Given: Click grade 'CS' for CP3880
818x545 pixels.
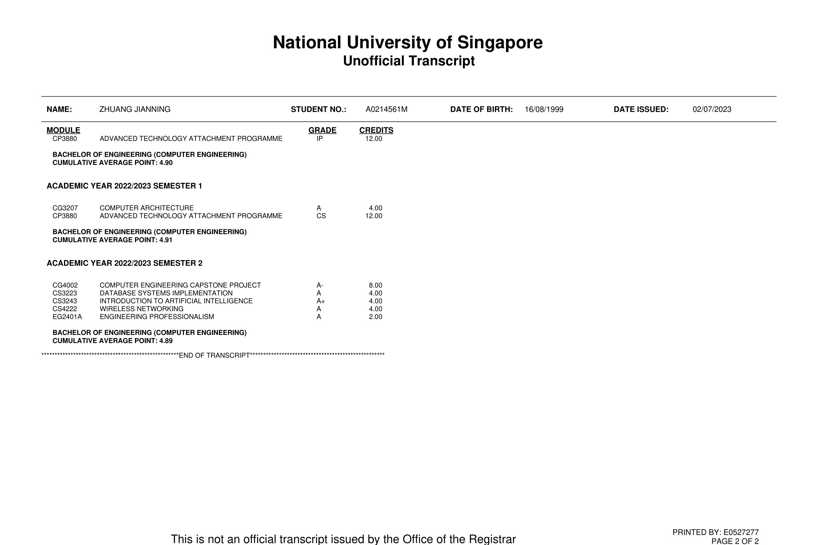Looking at the screenshot, I should [x=321, y=216].
